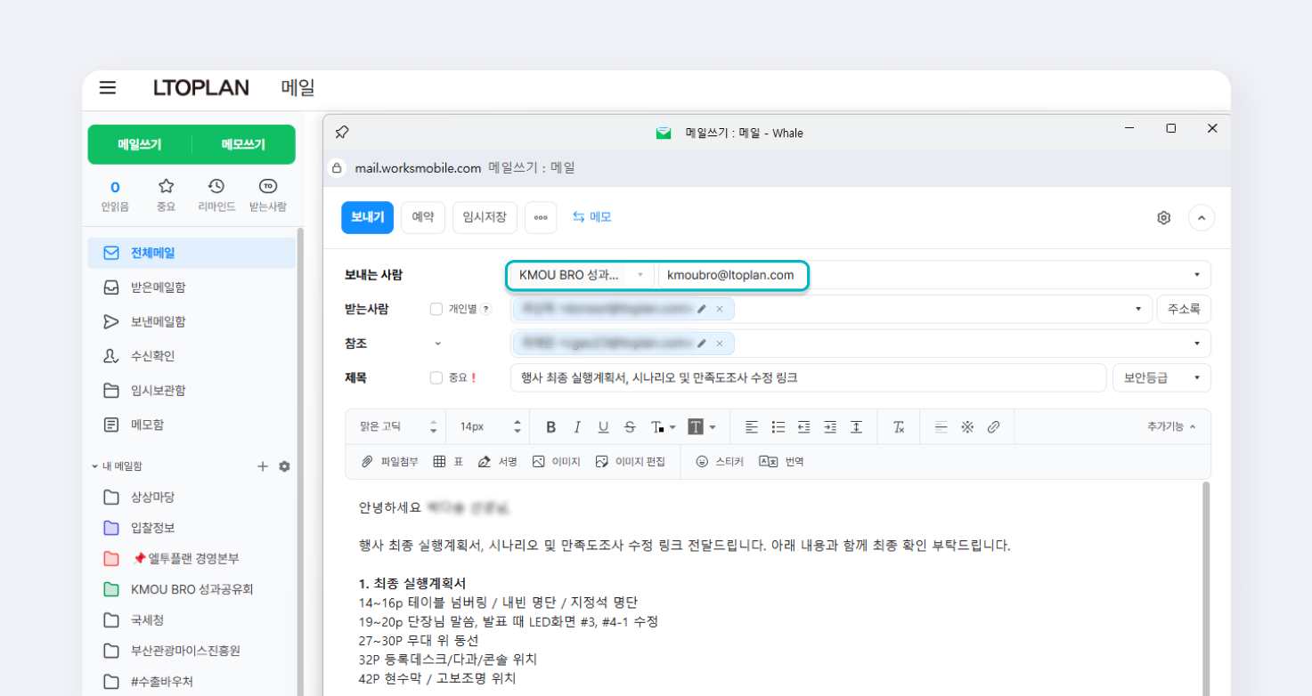
Task: Clear text formatting with the Tx icon
Action: [898, 426]
